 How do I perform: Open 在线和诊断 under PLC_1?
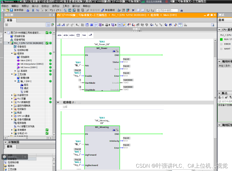click(23, 50)
